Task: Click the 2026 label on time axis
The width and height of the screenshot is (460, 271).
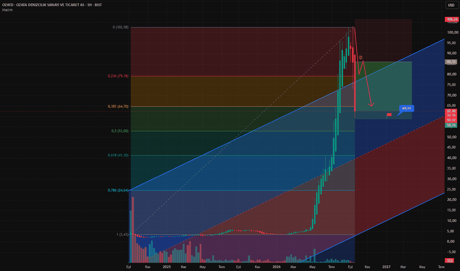Action: [276, 267]
